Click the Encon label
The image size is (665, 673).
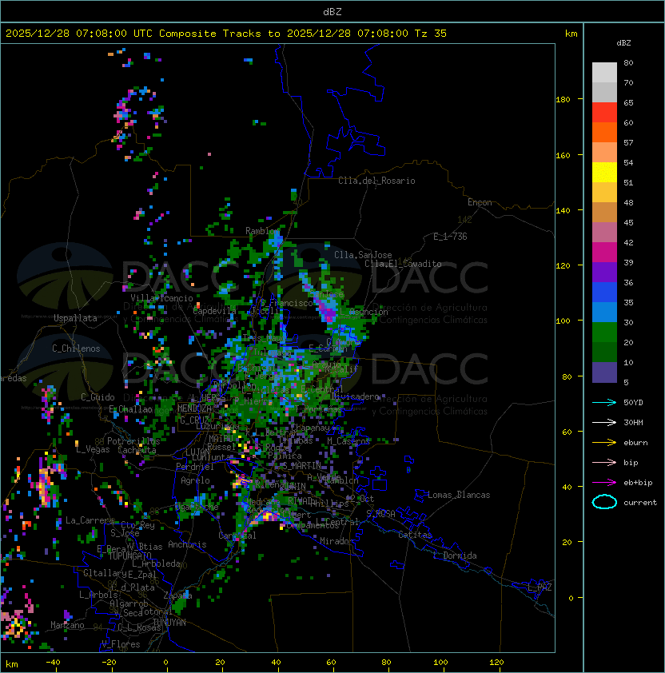(480, 202)
